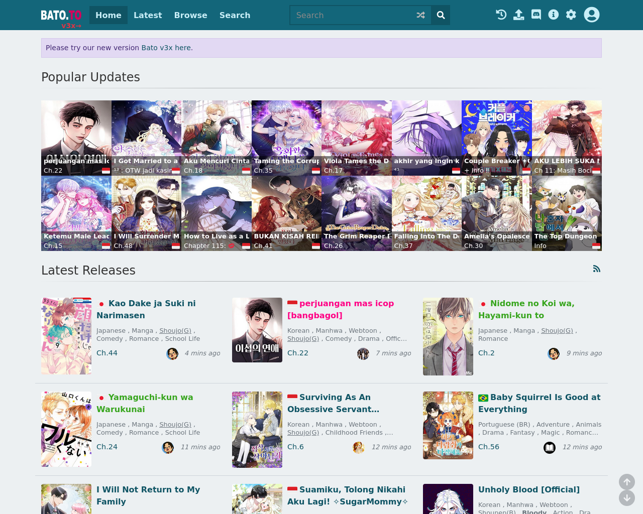The height and width of the screenshot is (514, 643).
Task: Click 'The Top Dungeon' Info thumbnail
Action: (x=567, y=213)
